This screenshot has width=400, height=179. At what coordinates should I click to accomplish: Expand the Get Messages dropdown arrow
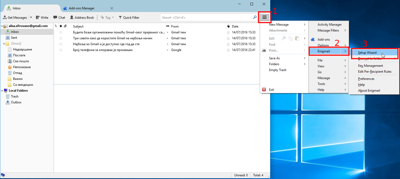tap(31, 17)
